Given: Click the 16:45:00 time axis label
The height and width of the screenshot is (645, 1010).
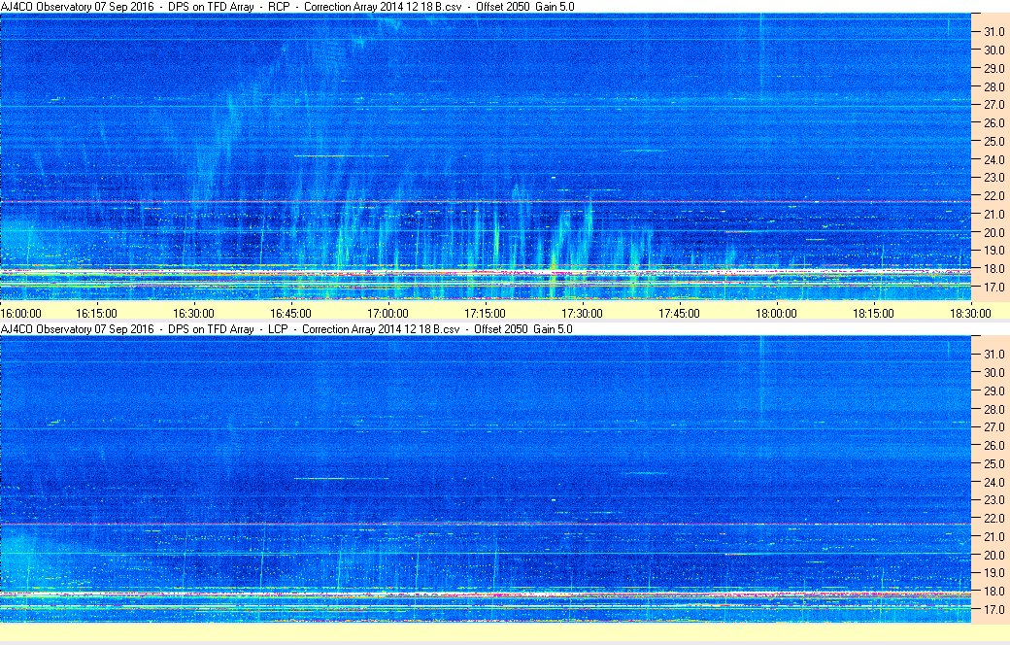Looking at the screenshot, I should pos(291,313).
